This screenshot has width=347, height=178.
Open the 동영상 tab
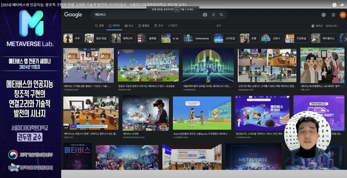[x=144, y=26]
